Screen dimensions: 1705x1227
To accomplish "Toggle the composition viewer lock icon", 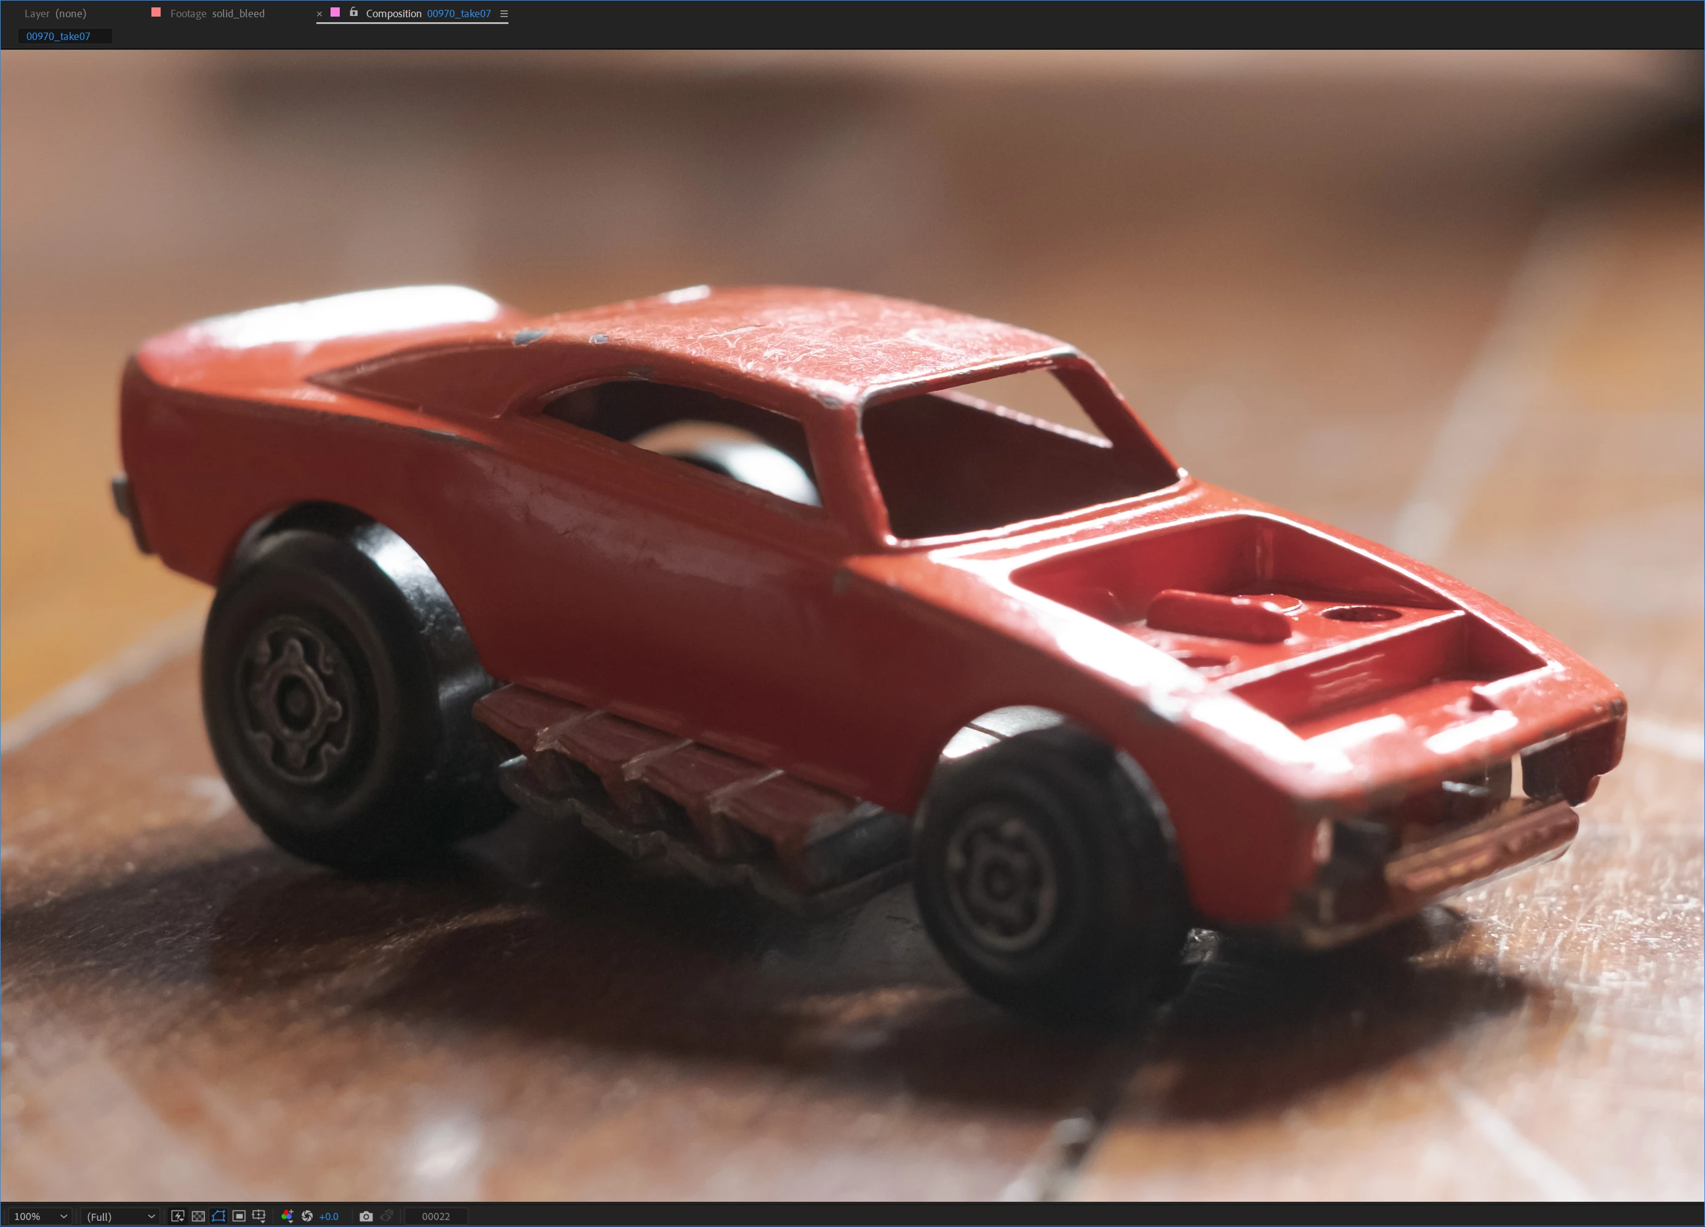I will [x=353, y=13].
